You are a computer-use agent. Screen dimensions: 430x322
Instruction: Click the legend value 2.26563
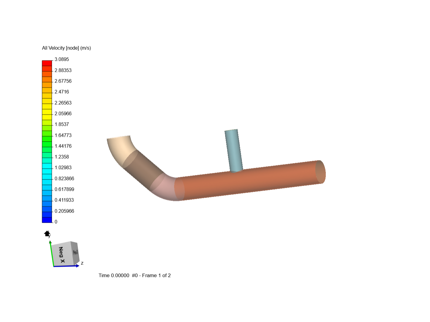pyautogui.click(x=63, y=103)
